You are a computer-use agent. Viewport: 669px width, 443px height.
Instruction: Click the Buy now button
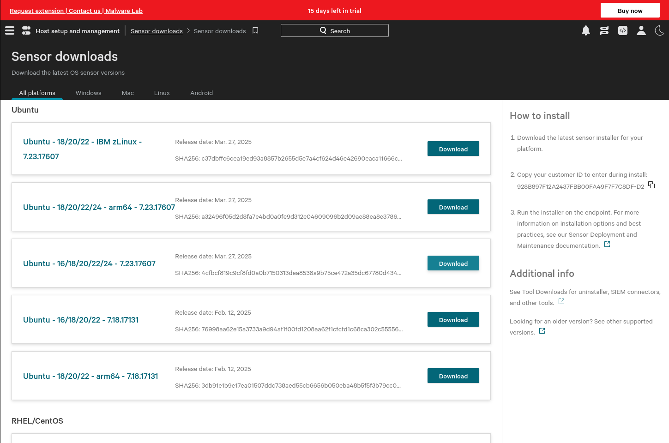630,11
